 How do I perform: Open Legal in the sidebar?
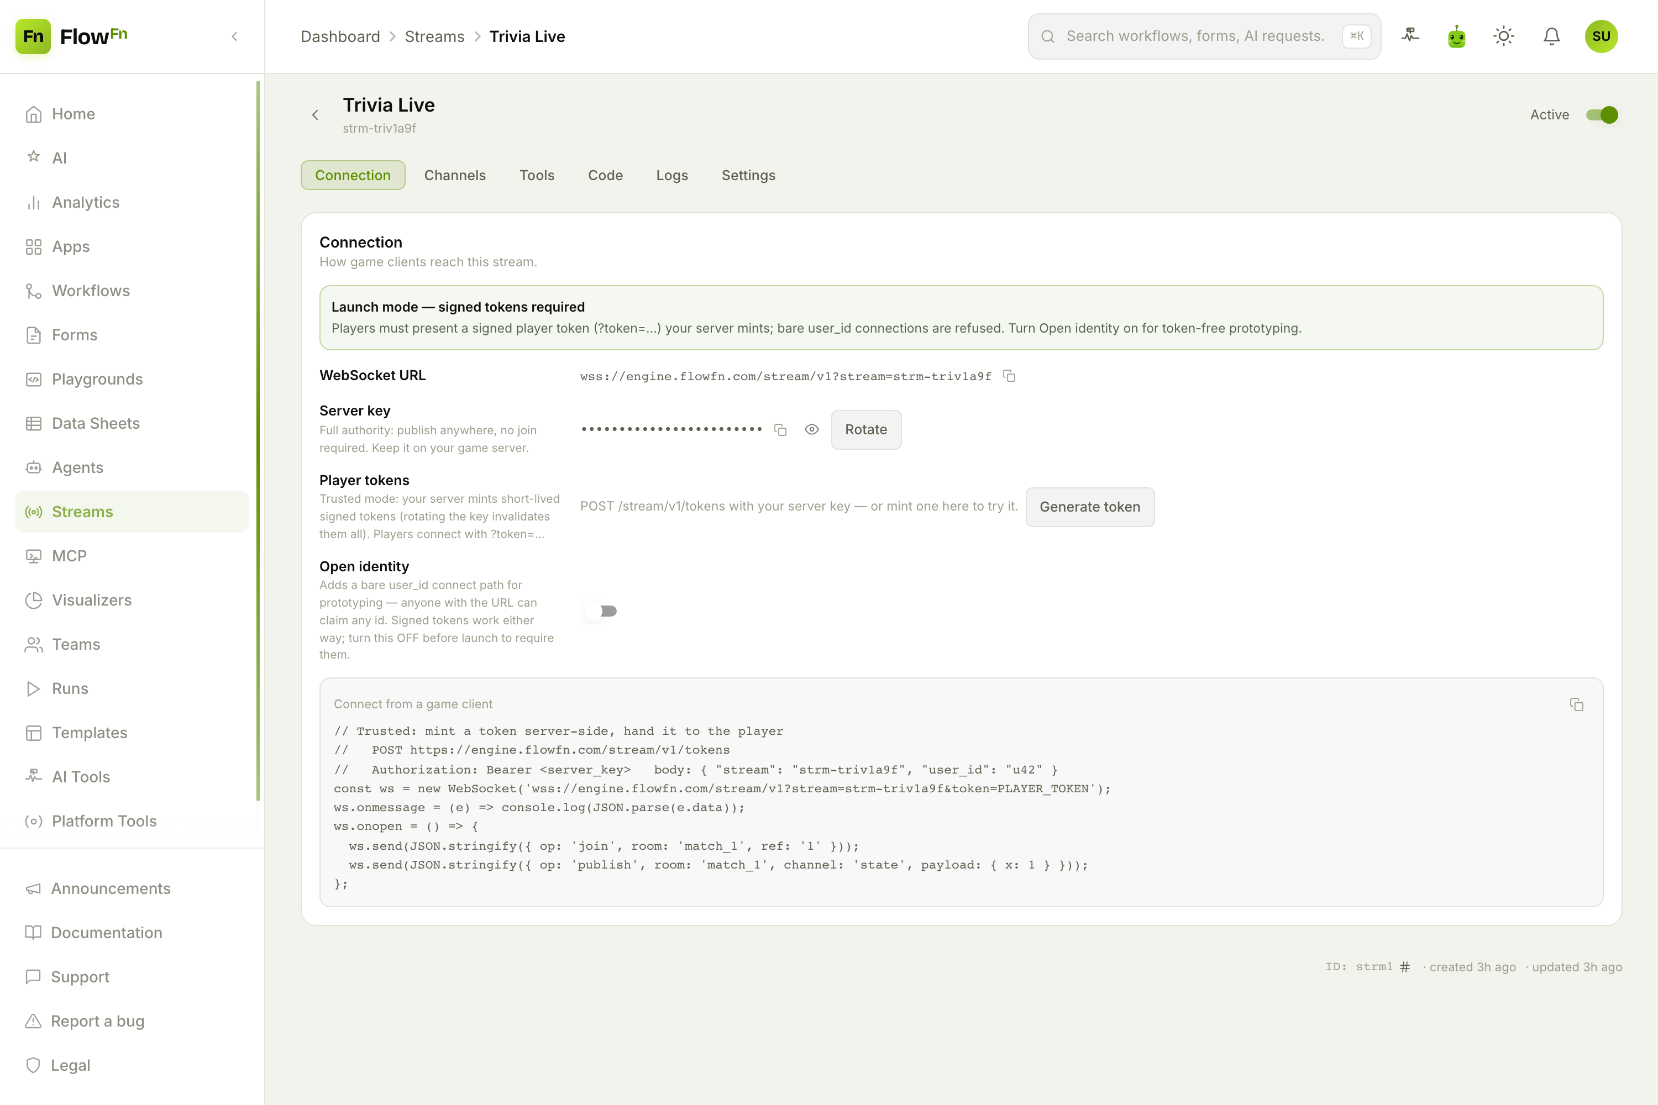[x=132, y=1066]
